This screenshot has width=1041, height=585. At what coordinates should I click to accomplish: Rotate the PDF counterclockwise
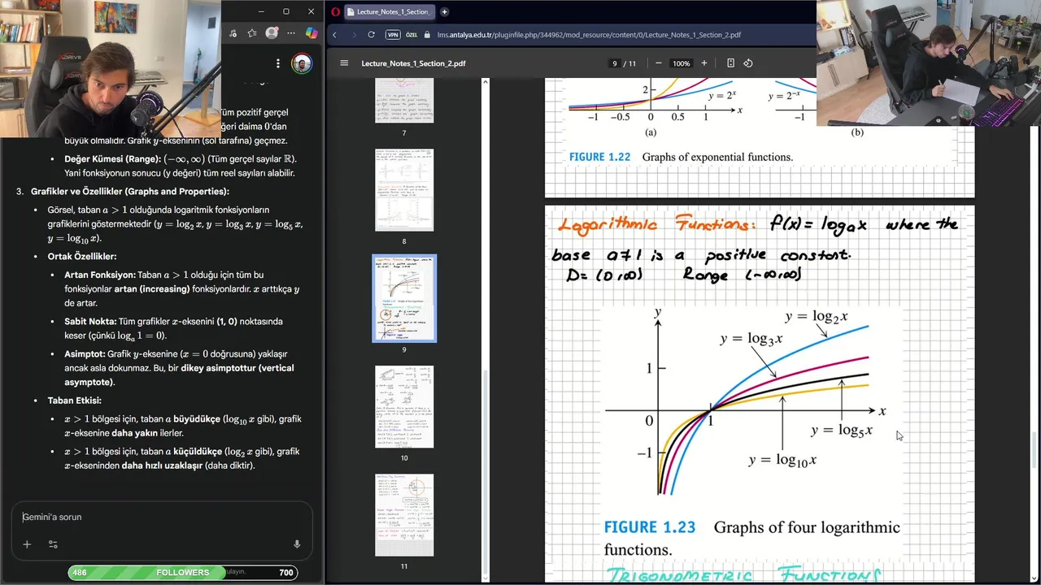click(x=748, y=63)
